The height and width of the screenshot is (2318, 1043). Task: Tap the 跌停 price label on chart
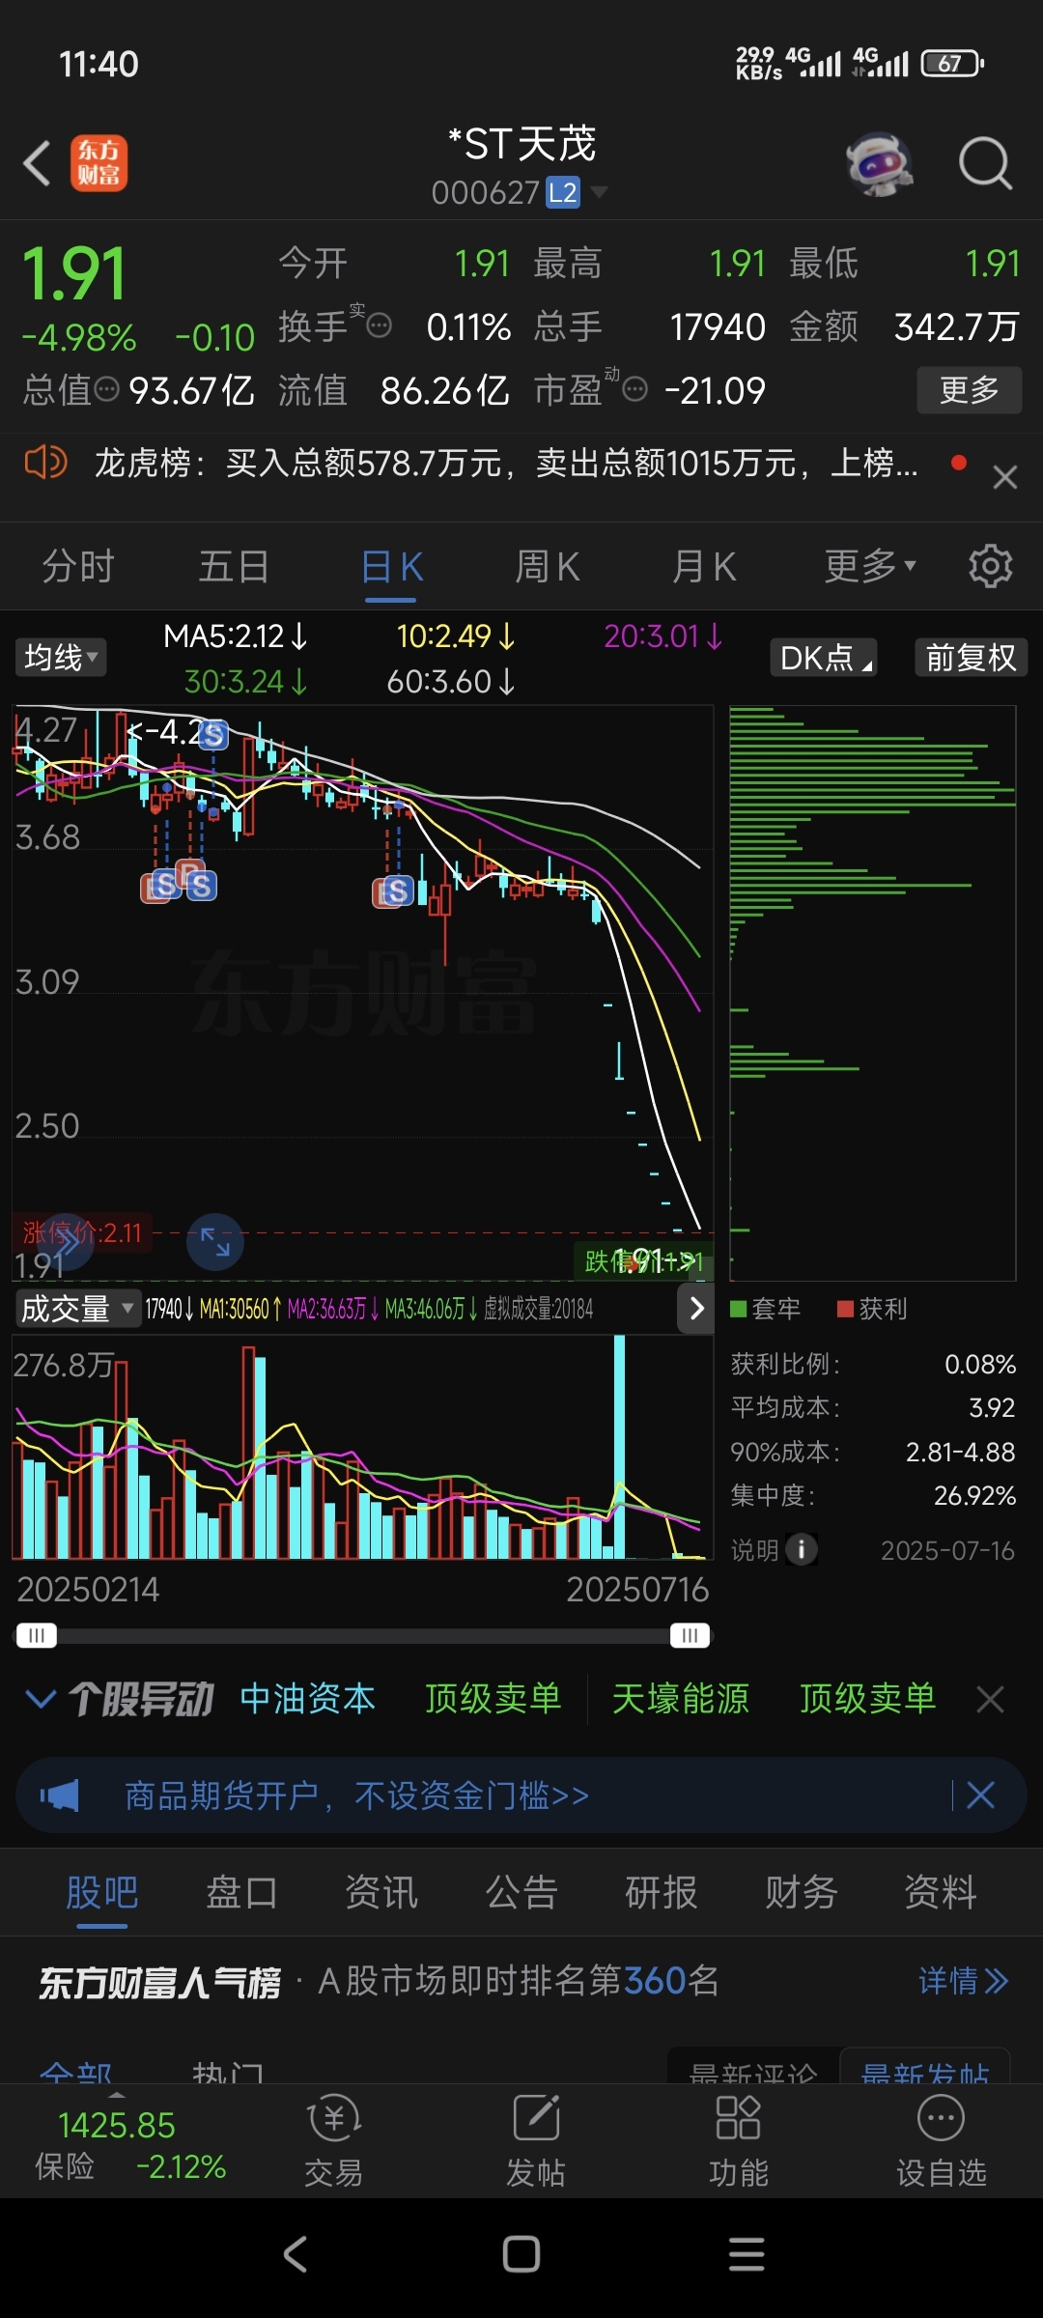click(x=643, y=1260)
